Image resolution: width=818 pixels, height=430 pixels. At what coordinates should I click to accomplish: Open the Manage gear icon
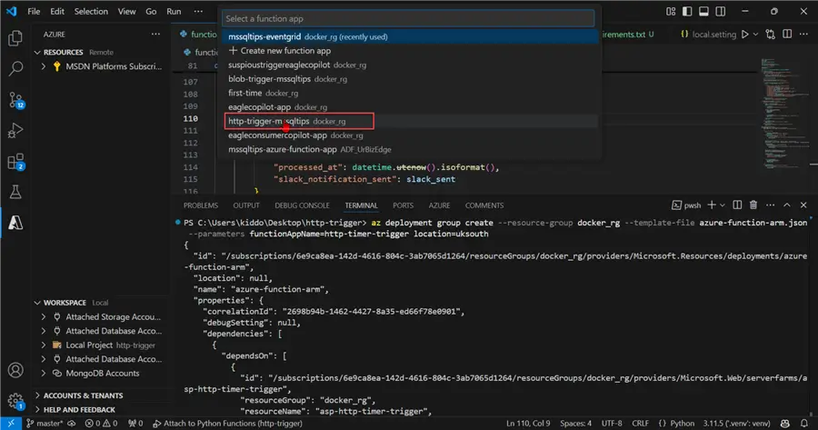[15, 401]
